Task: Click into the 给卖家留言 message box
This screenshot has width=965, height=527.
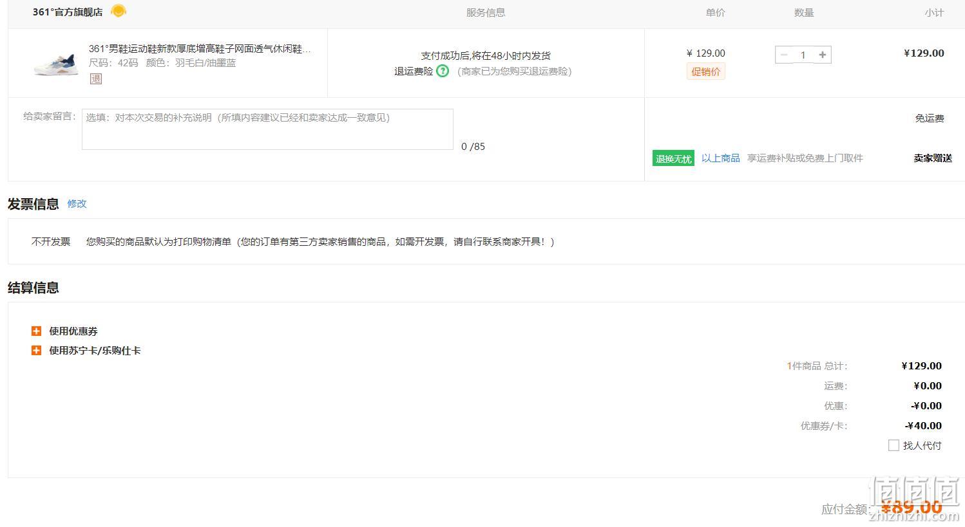Action: click(x=267, y=129)
